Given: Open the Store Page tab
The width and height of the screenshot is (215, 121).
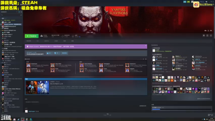Looking at the screenshot, I should [x=29, y=41].
